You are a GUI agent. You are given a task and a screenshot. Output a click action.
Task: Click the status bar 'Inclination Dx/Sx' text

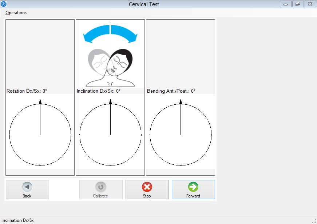(x=17, y=220)
